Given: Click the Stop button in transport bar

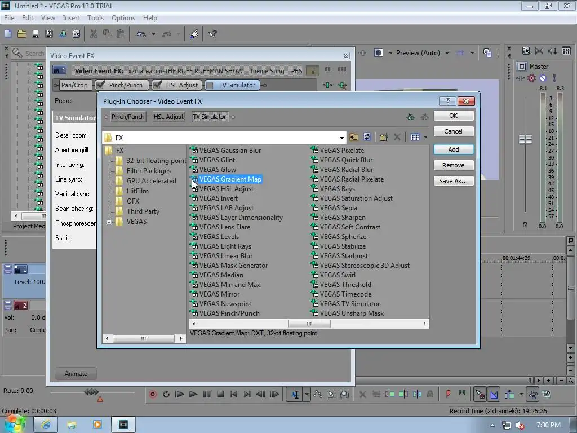Looking at the screenshot, I should 220,394.
